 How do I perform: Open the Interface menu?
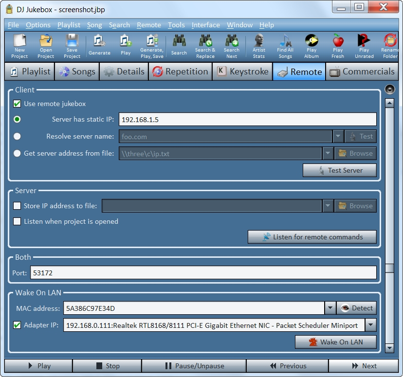206,25
